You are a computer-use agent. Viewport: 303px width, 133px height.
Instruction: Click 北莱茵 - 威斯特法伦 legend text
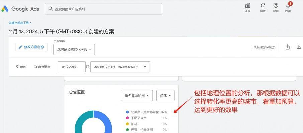(x=145, y=112)
